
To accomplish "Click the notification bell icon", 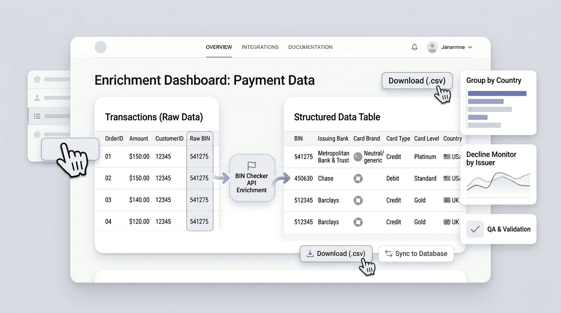I will click(x=414, y=47).
